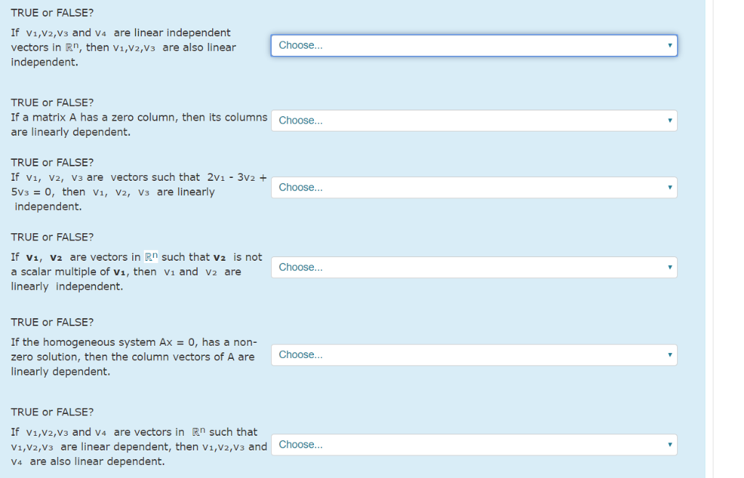The width and height of the screenshot is (744, 478).
Task: Click 'TRUE or FALSE?' heading above homogeneous system question
Action: tap(52, 322)
